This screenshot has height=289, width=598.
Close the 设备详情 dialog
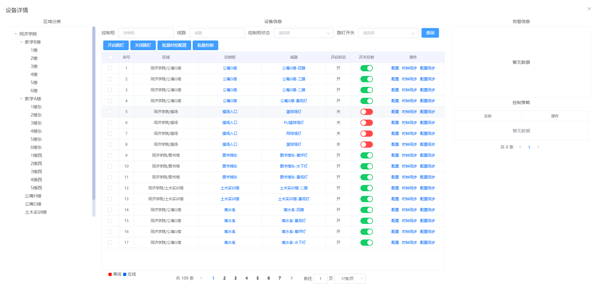point(589,8)
